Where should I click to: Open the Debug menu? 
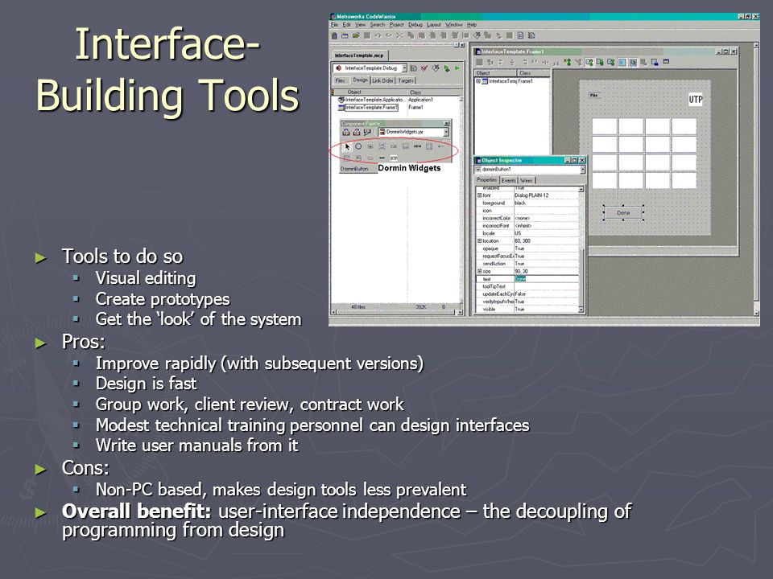pos(415,25)
